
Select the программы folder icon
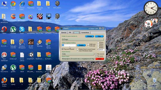31,30
